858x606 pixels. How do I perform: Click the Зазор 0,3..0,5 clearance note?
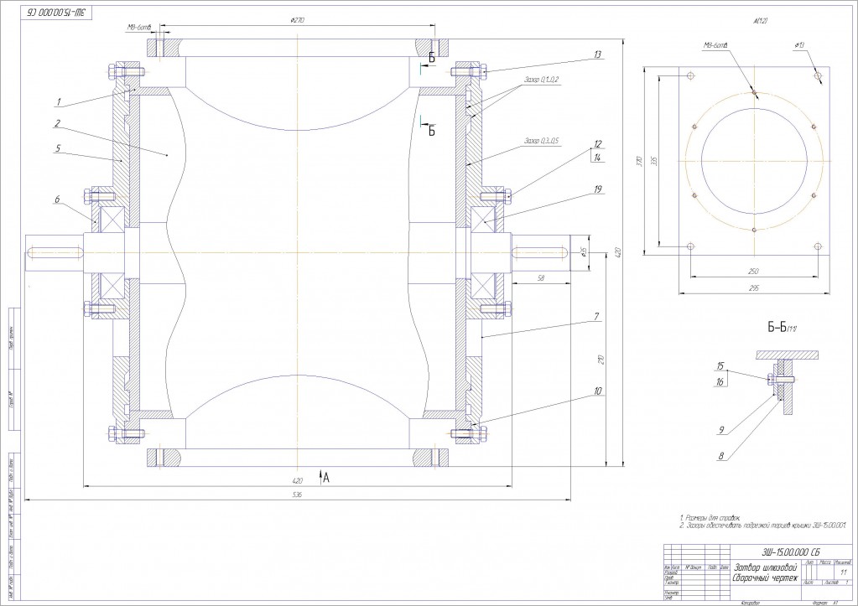pos(542,140)
